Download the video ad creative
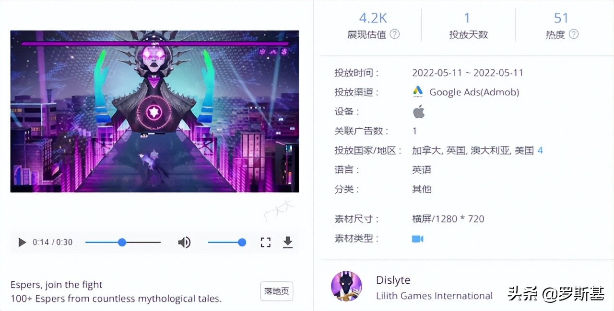Screen dimensions: 614x311 click(x=287, y=242)
